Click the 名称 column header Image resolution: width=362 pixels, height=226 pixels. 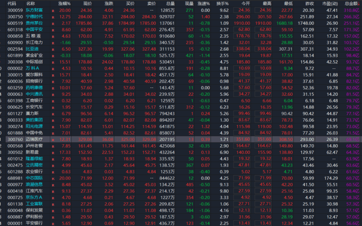pyautogui.click(x=31, y=3)
